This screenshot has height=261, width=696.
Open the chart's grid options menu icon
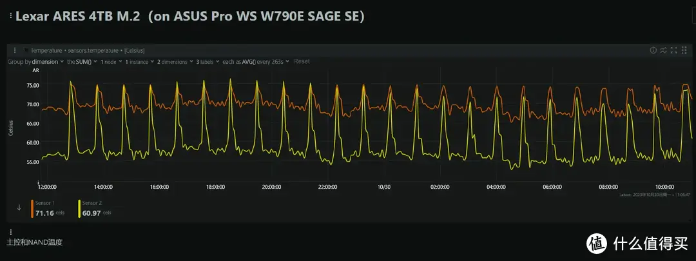(x=684, y=50)
